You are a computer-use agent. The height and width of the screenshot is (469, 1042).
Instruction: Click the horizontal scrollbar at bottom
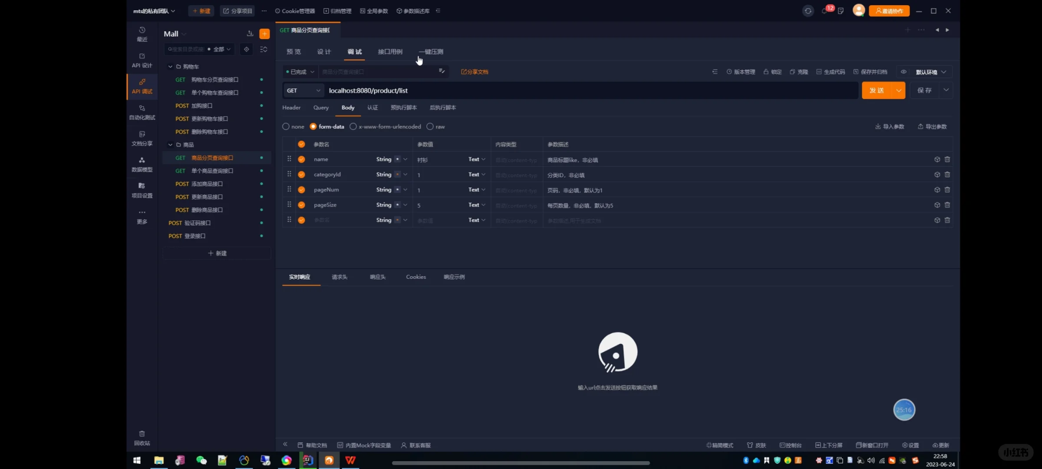pos(521,463)
